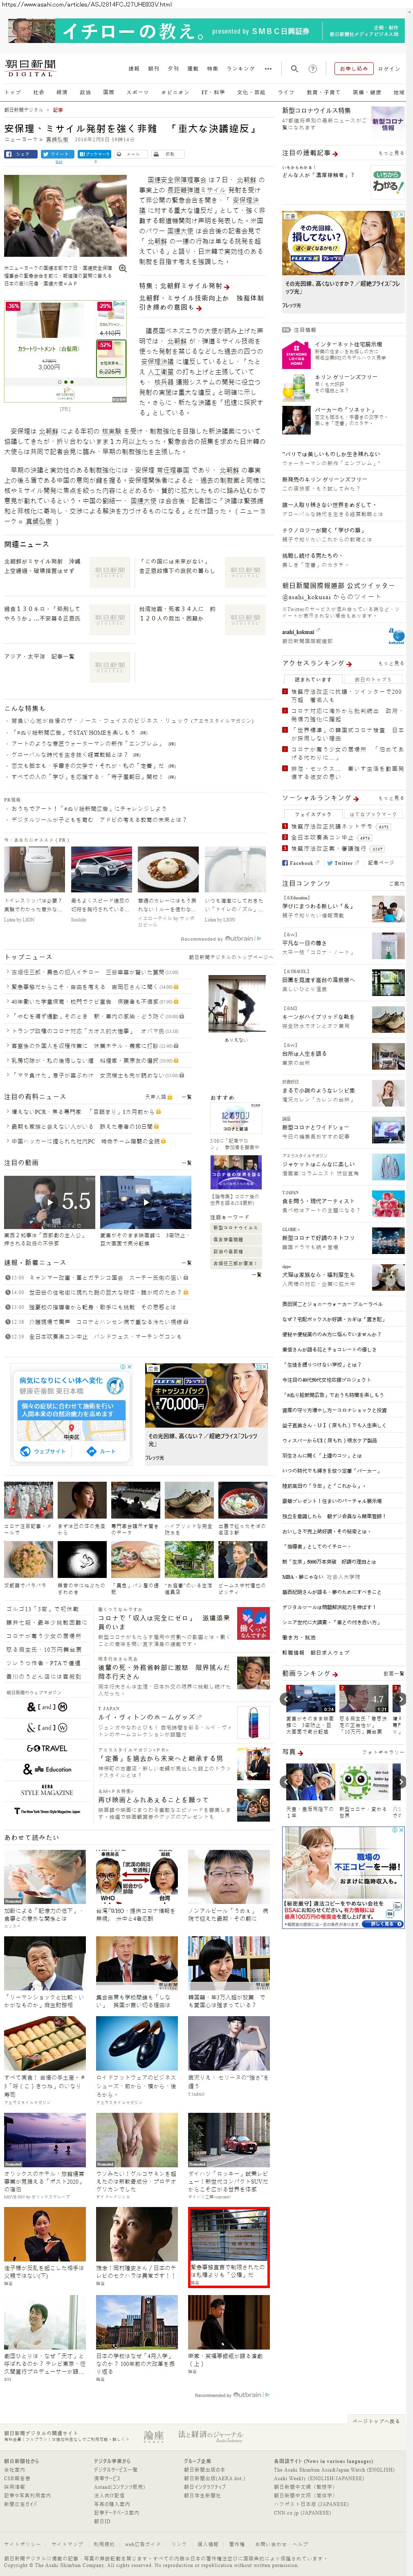Open 朝刊 in the header menu
The width and height of the screenshot is (413, 2576).
pos(154,69)
